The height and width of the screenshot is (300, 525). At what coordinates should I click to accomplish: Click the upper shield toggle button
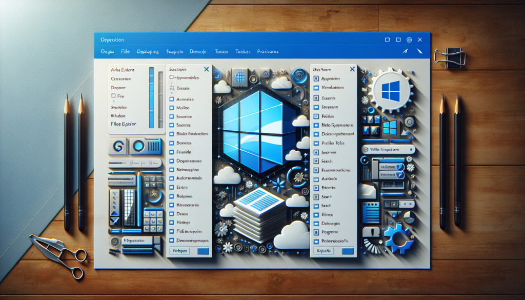tap(391, 167)
